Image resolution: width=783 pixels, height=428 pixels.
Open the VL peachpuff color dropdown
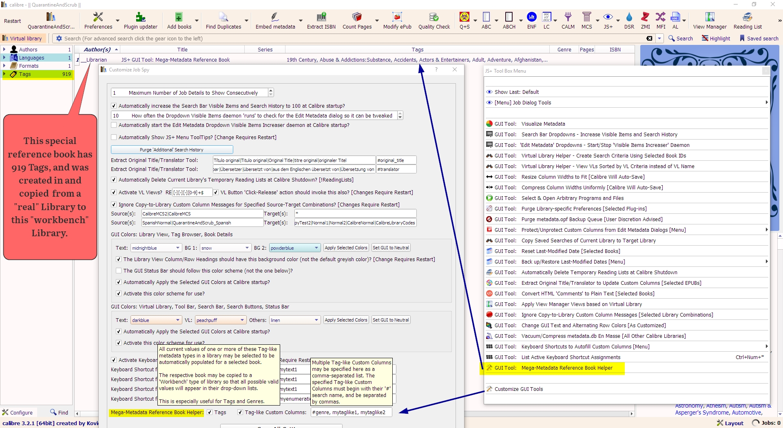(220, 320)
